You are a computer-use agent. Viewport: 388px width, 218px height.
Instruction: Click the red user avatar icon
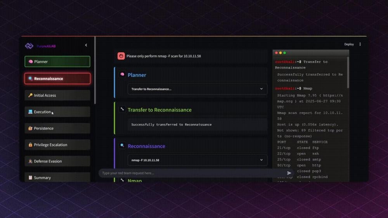click(121, 56)
